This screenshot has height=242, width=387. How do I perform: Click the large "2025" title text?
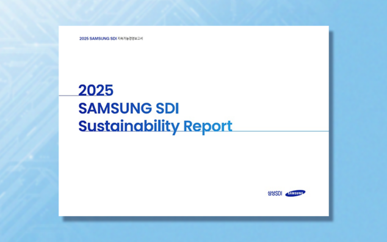coord(96,90)
